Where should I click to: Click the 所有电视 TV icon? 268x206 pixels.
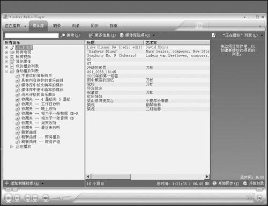(12, 52)
